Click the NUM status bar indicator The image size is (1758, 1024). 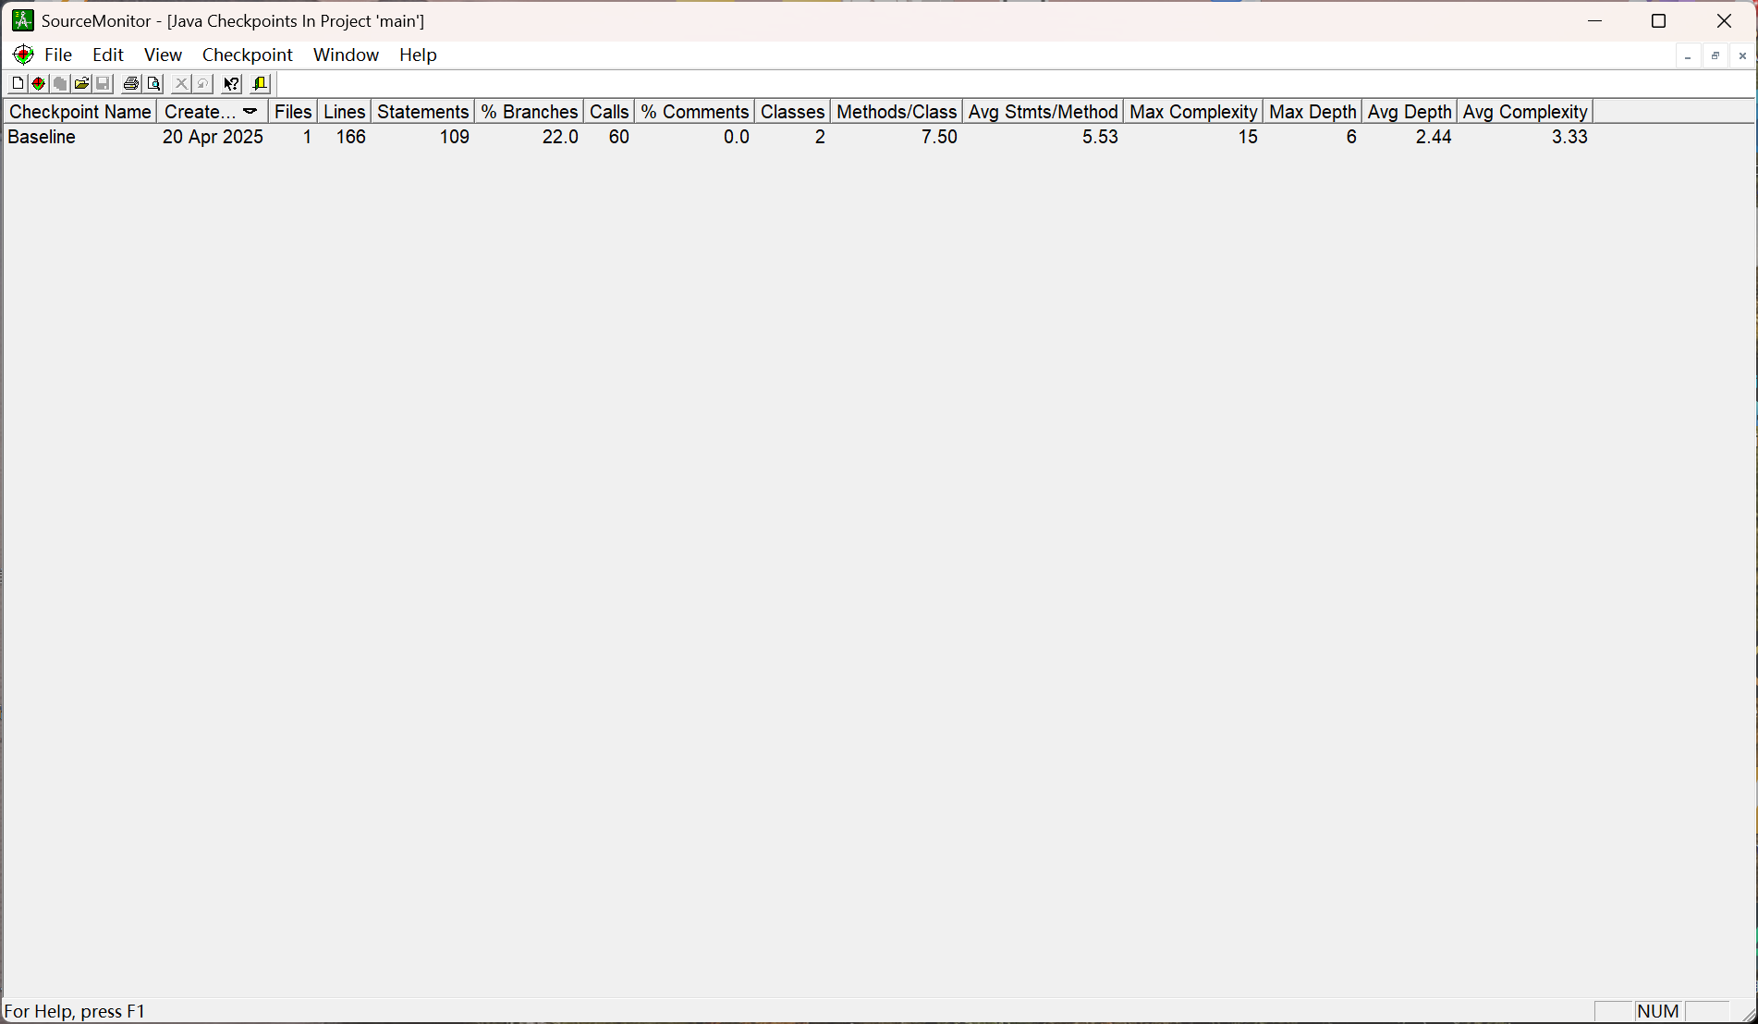tap(1658, 1011)
